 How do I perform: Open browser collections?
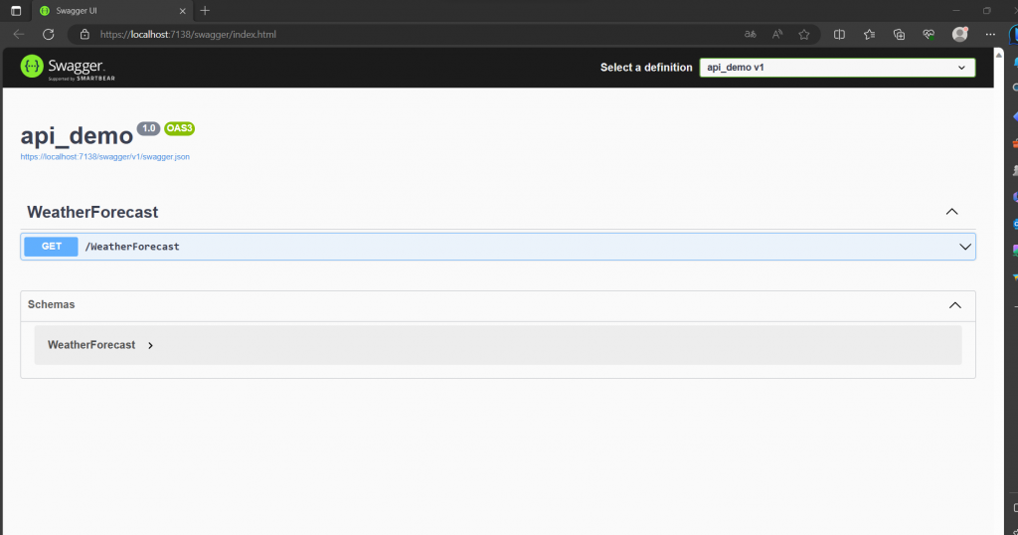click(x=899, y=35)
